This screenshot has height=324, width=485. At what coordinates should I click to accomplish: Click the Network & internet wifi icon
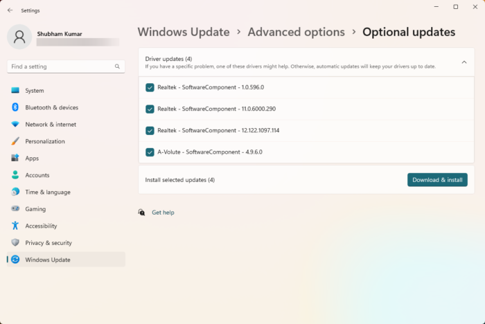point(15,125)
